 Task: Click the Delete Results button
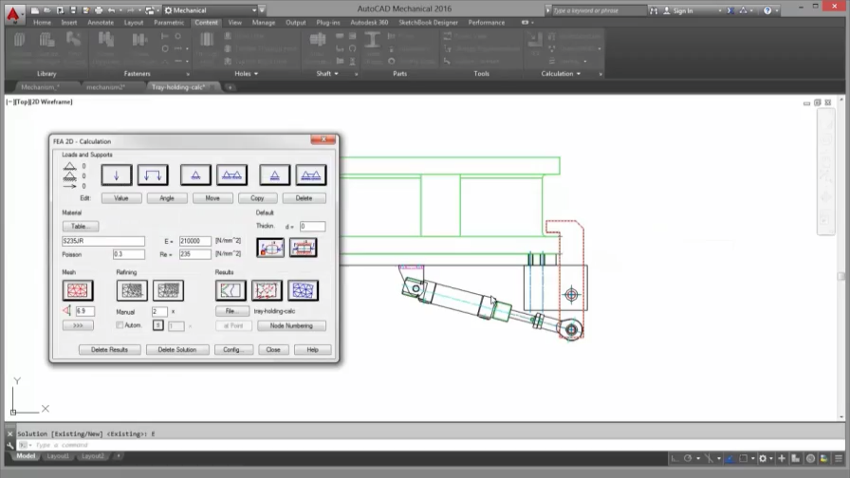109,350
